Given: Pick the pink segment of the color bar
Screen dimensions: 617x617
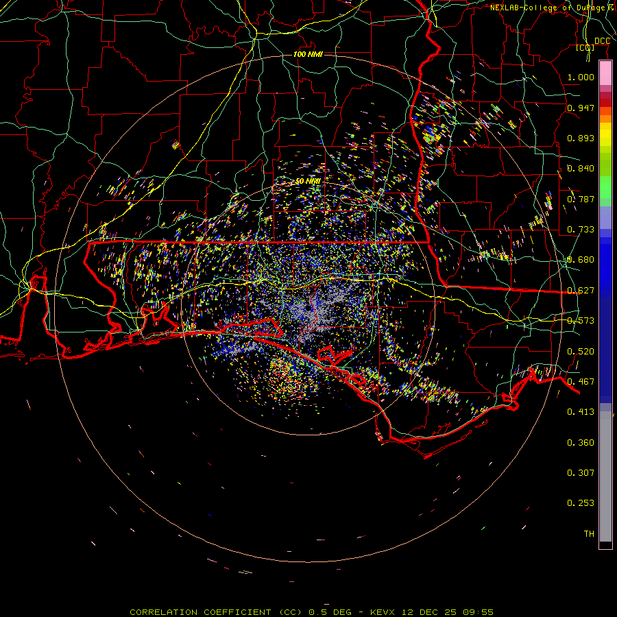Looking at the screenshot, I should pyautogui.click(x=605, y=73).
